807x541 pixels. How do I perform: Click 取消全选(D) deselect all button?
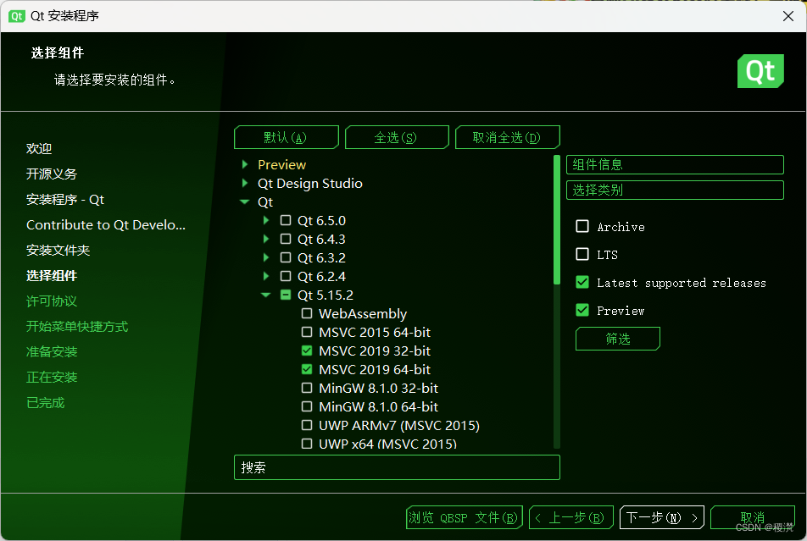(508, 137)
